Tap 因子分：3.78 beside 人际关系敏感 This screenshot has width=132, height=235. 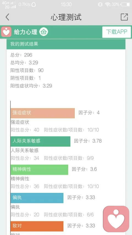tap(88, 141)
